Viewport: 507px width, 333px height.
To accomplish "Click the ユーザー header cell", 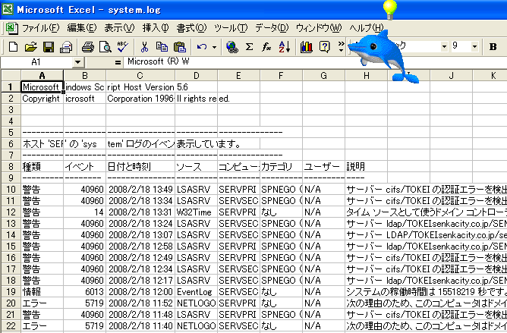I will [x=323, y=167].
